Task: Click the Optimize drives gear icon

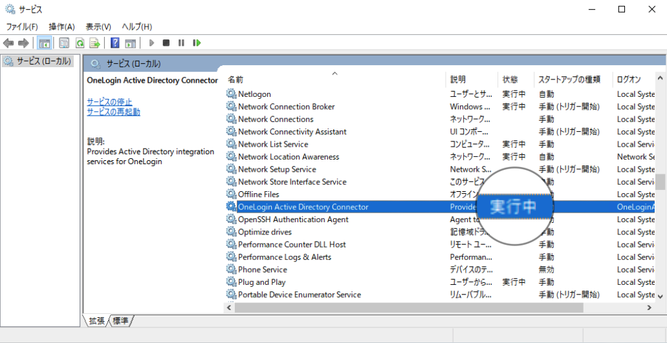Action: [x=231, y=232]
